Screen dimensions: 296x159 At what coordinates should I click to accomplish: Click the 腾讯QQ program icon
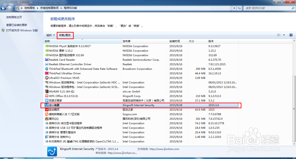pos(47,119)
